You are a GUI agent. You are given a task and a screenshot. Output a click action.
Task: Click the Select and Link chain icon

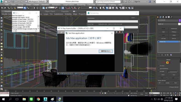[x=9, y=8]
